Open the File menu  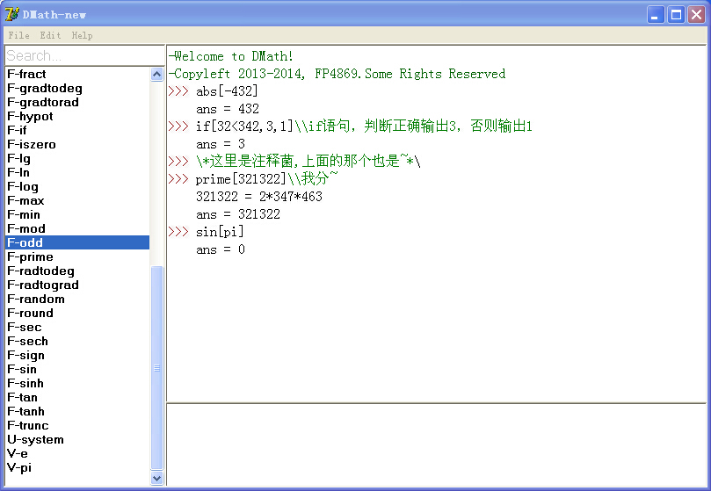(x=18, y=35)
